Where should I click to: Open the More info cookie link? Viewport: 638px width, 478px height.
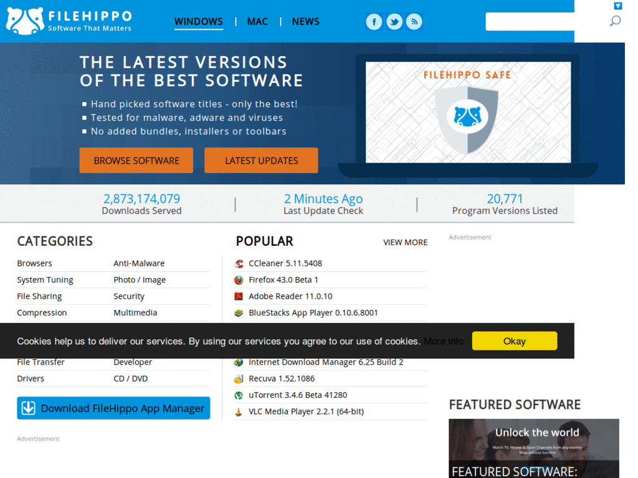[444, 342]
